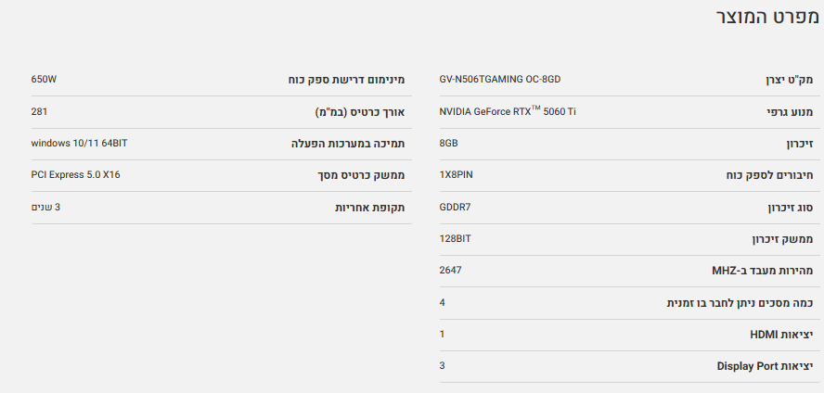Click the 3 שנים warranty value
This screenshot has width=824, height=393.
45,207
